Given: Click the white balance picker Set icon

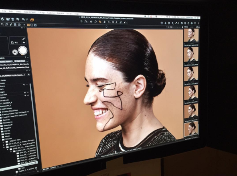Looking at the screenshot, I should pos(24,40).
